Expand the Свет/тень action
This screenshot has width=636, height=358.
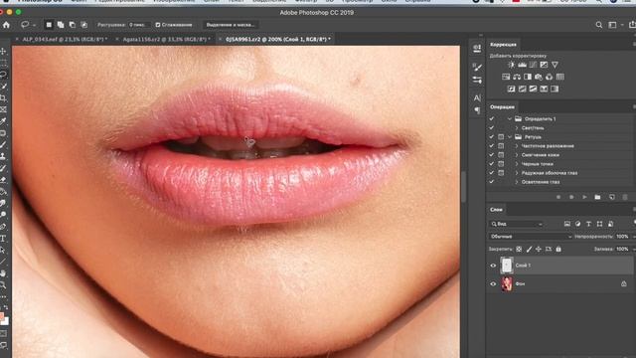pos(517,128)
